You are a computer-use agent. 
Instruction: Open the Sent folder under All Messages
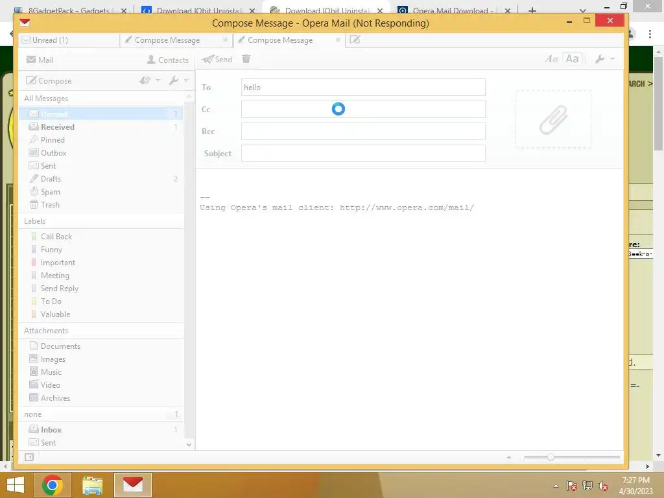tap(101, 165)
